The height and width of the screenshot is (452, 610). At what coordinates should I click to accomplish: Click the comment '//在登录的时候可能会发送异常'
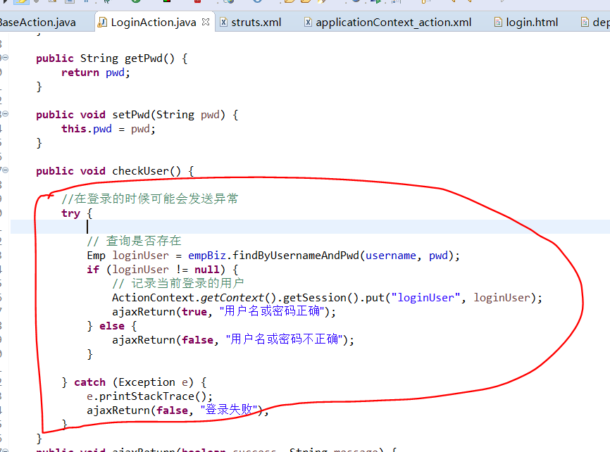tap(150, 199)
